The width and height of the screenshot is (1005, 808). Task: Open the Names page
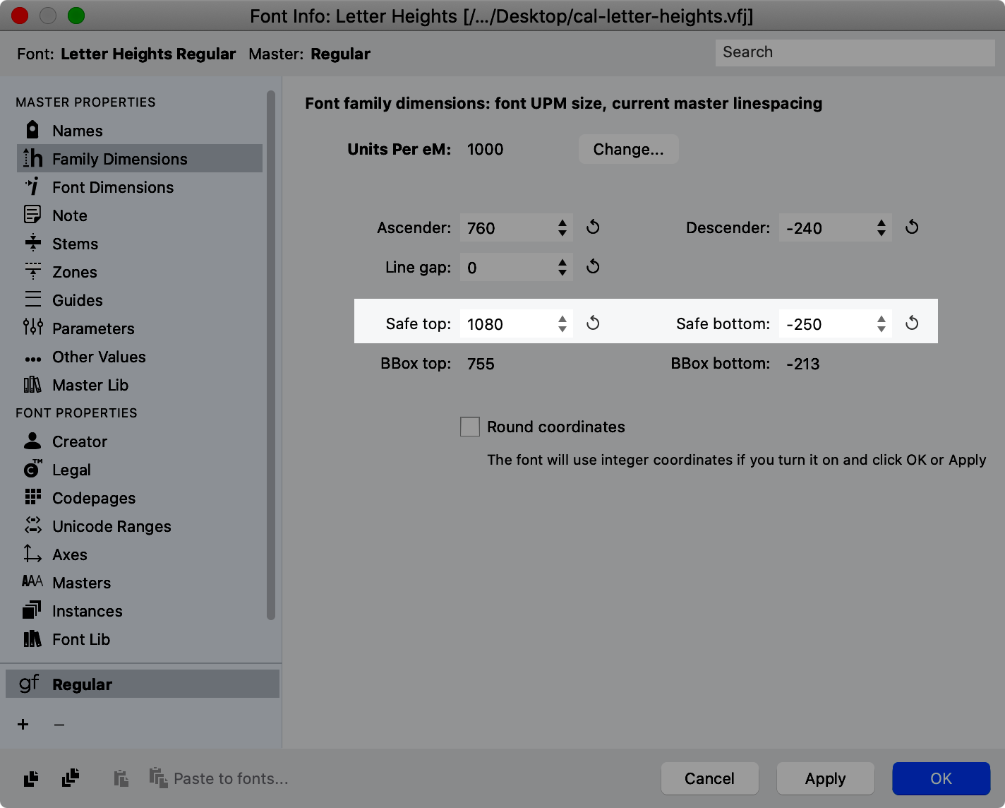(x=140, y=130)
